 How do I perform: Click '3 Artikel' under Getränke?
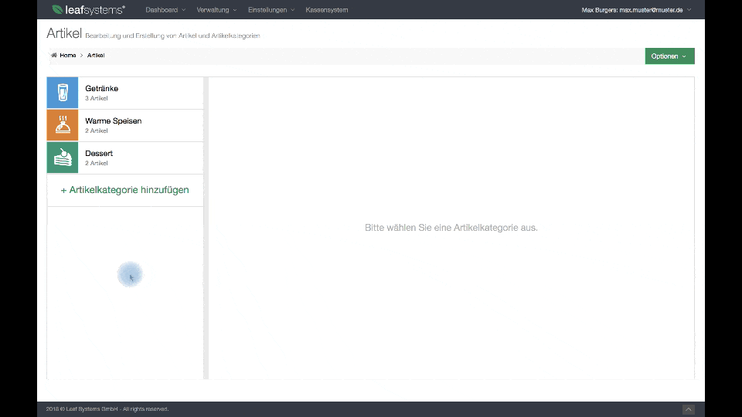click(97, 98)
